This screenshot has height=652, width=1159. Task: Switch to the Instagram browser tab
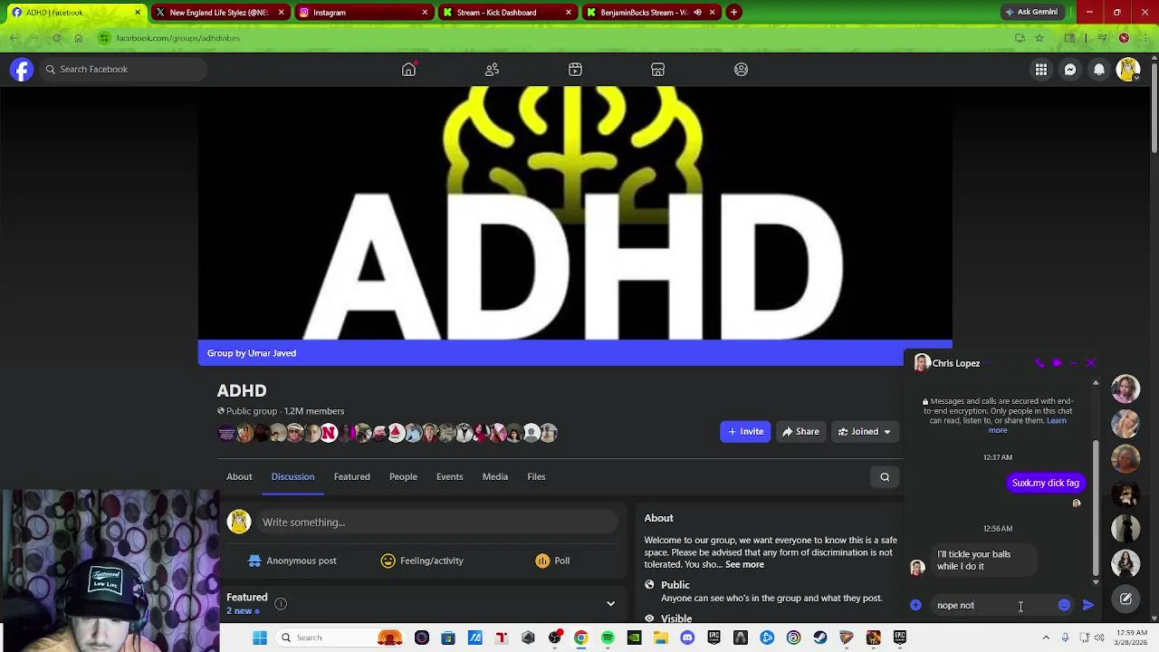click(x=362, y=13)
